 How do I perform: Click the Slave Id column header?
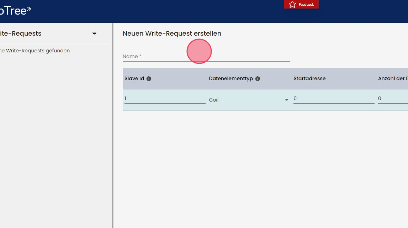(x=134, y=79)
